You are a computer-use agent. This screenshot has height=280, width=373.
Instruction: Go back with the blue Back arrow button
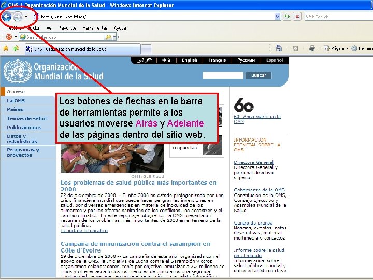7,17
